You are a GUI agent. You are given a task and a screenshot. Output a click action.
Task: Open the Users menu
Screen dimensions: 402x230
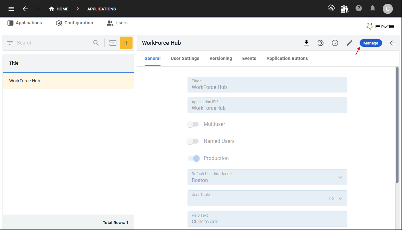pyautogui.click(x=117, y=23)
